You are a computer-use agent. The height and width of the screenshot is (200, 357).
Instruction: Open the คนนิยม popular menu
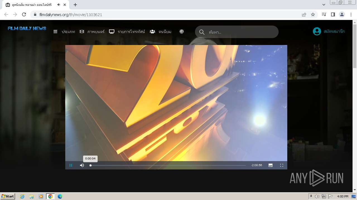point(160,32)
